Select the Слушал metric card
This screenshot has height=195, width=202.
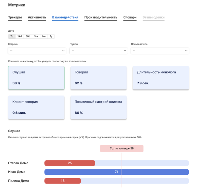[x=36, y=78]
